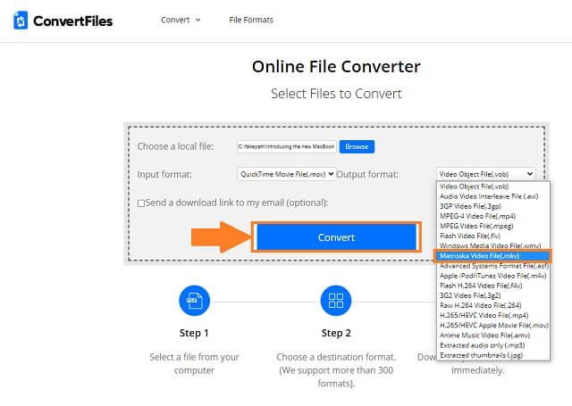Click the Step 2 grid icon
572x406 pixels.
pyautogui.click(x=336, y=301)
